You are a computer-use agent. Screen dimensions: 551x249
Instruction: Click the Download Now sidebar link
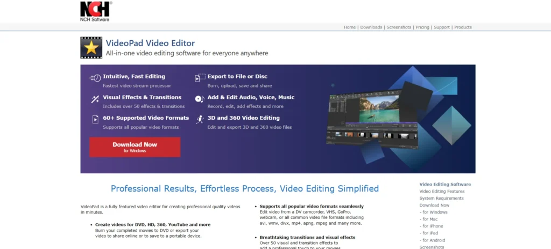point(434,206)
